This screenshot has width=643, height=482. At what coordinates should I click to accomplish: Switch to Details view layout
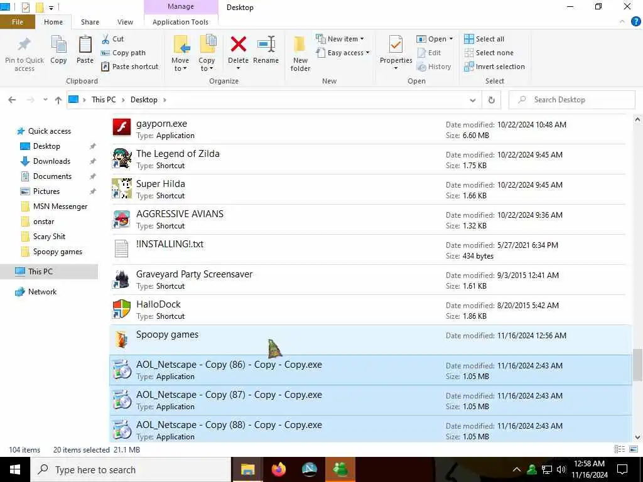620,449
